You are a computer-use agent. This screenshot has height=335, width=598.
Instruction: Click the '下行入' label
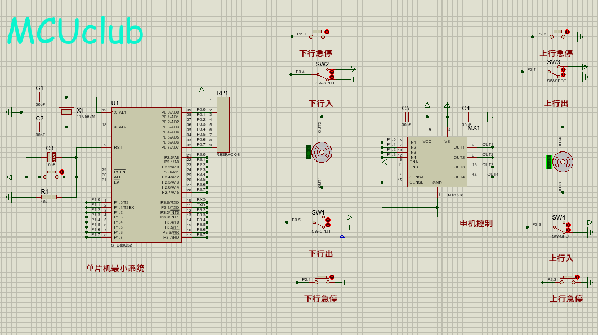(x=321, y=104)
